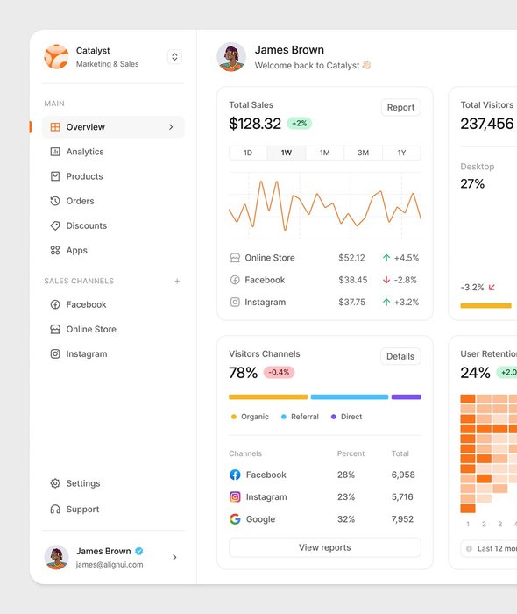Click the Details button in Visitors Channels

point(400,356)
